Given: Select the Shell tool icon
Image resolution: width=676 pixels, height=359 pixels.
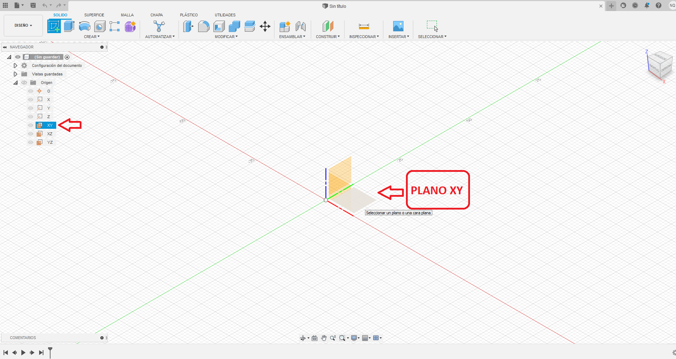Looking at the screenshot, I should pyautogui.click(x=219, y=26).
